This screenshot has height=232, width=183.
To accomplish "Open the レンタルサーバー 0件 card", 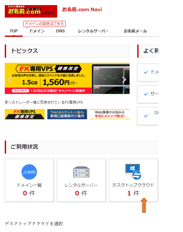I will point(81,180).
